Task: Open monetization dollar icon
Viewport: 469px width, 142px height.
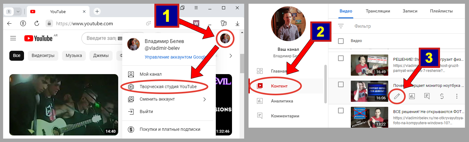Action: point(442,96)
